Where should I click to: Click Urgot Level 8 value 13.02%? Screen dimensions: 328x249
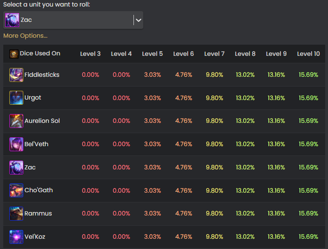pos(245,98)
